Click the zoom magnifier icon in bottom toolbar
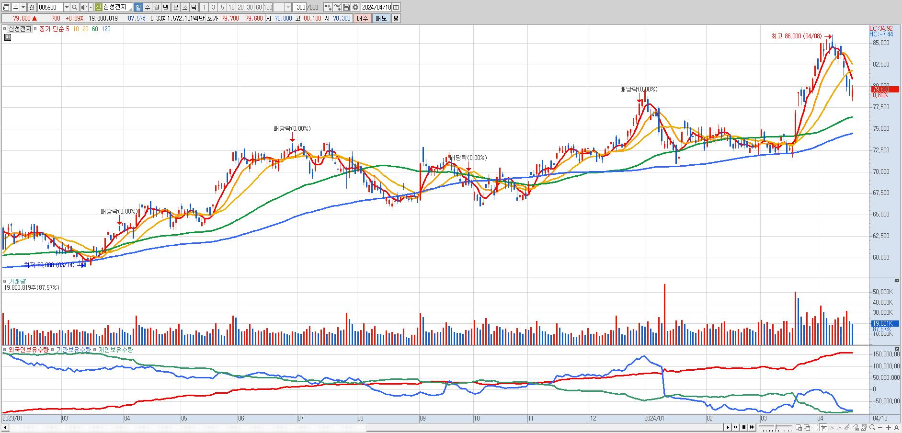The image size is (902, 433). click(872, 427)
